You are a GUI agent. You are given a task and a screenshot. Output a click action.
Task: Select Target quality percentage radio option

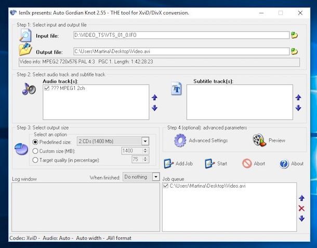tap(35, 160)
